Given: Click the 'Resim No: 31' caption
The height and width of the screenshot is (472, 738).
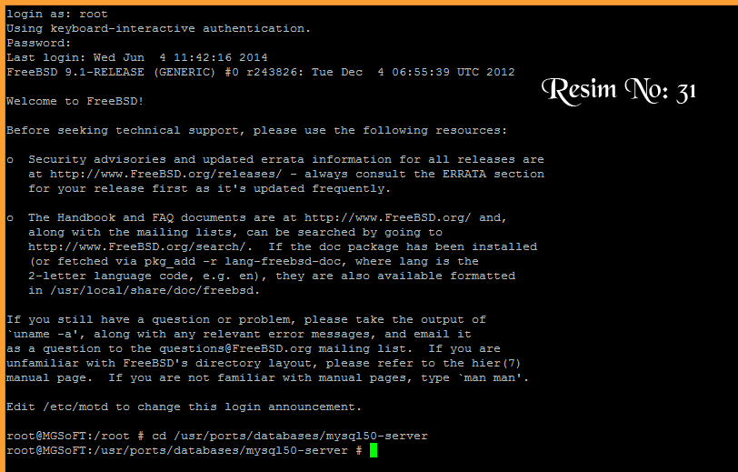Looking at the screenshot, I should tap(618, 91).
